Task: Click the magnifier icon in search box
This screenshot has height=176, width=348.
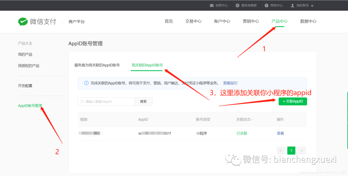Action: pos(82,102)
